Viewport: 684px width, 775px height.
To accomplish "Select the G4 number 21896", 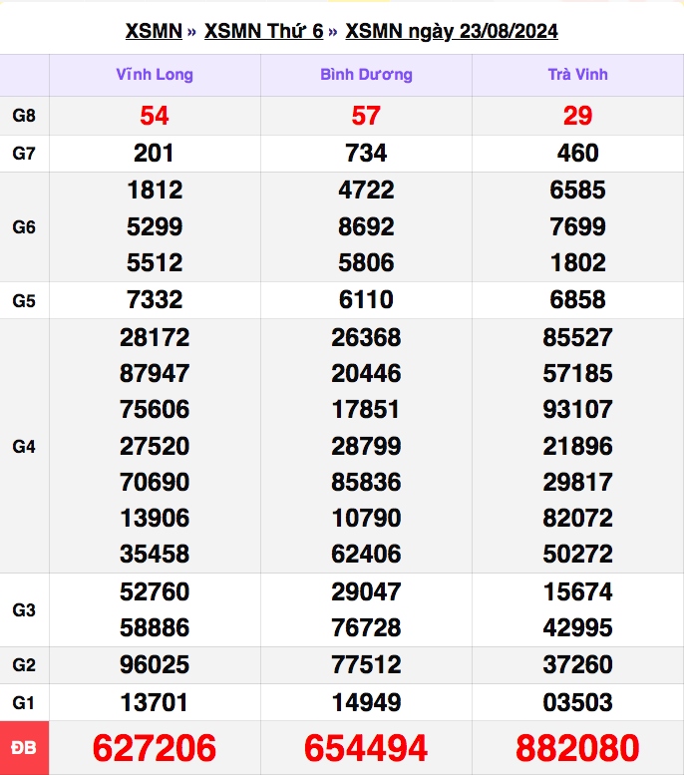I will click(577, 446).
